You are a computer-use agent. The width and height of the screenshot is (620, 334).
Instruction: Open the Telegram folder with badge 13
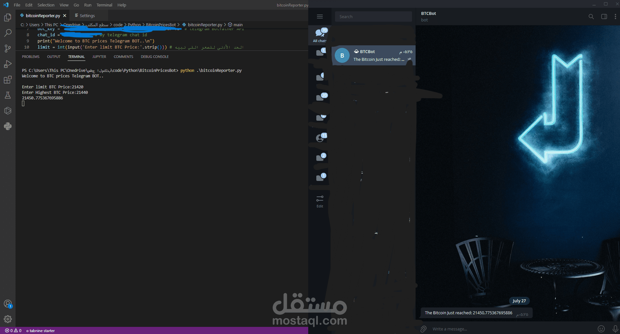[320, 52]
